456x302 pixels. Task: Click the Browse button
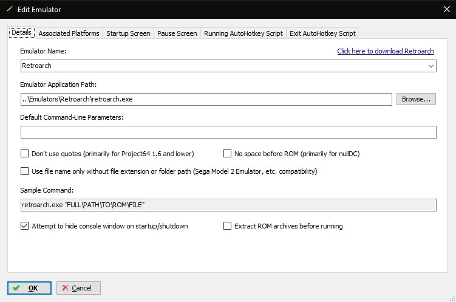point(416,99)
